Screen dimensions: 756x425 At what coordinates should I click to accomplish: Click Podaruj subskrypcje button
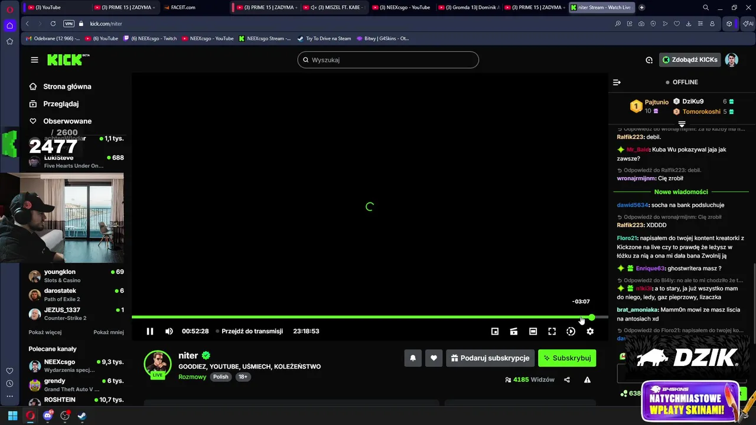pyautogui.click(x=490, y=358)
